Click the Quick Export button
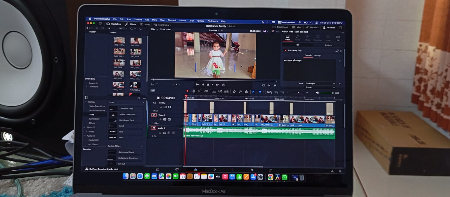Screen dimensions: 450x197 (x=280, y=27)
